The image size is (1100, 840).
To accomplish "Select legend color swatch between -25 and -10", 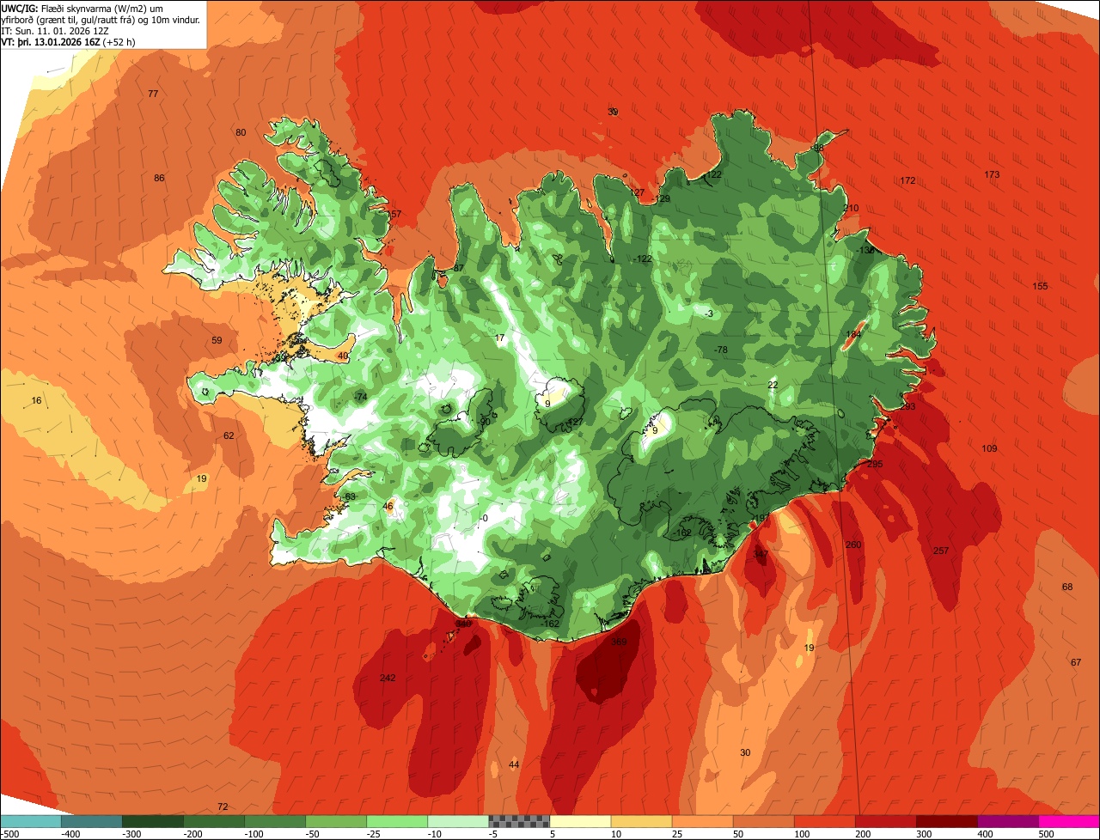I will (x=397, y=820).
